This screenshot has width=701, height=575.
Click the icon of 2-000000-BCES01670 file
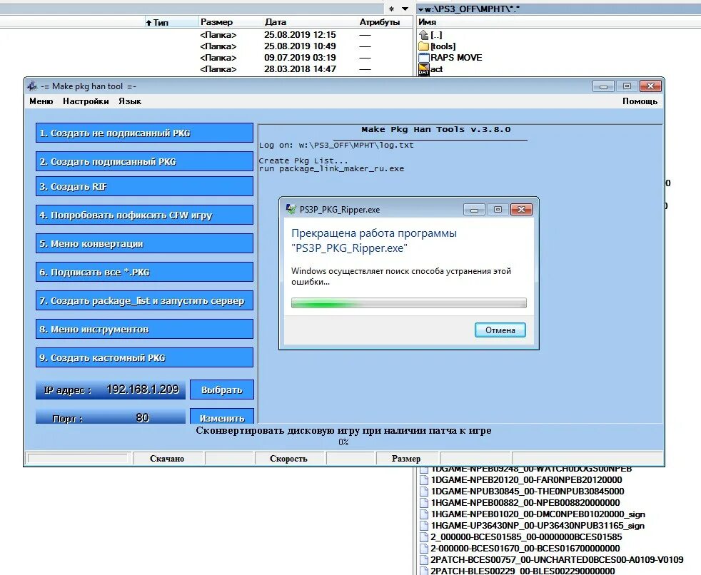pos(424,549)
